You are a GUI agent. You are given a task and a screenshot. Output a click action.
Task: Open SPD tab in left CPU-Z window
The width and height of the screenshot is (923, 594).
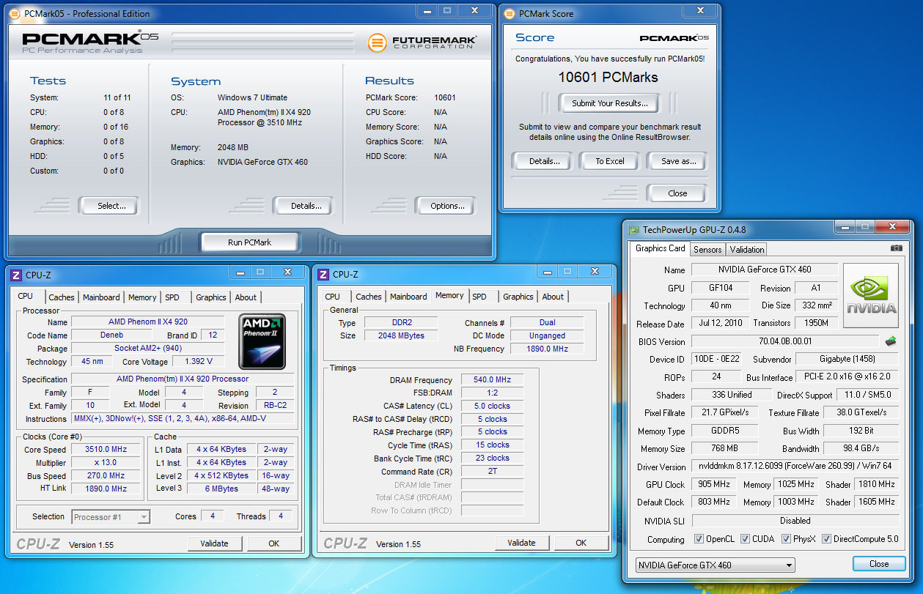click(172, 297)
